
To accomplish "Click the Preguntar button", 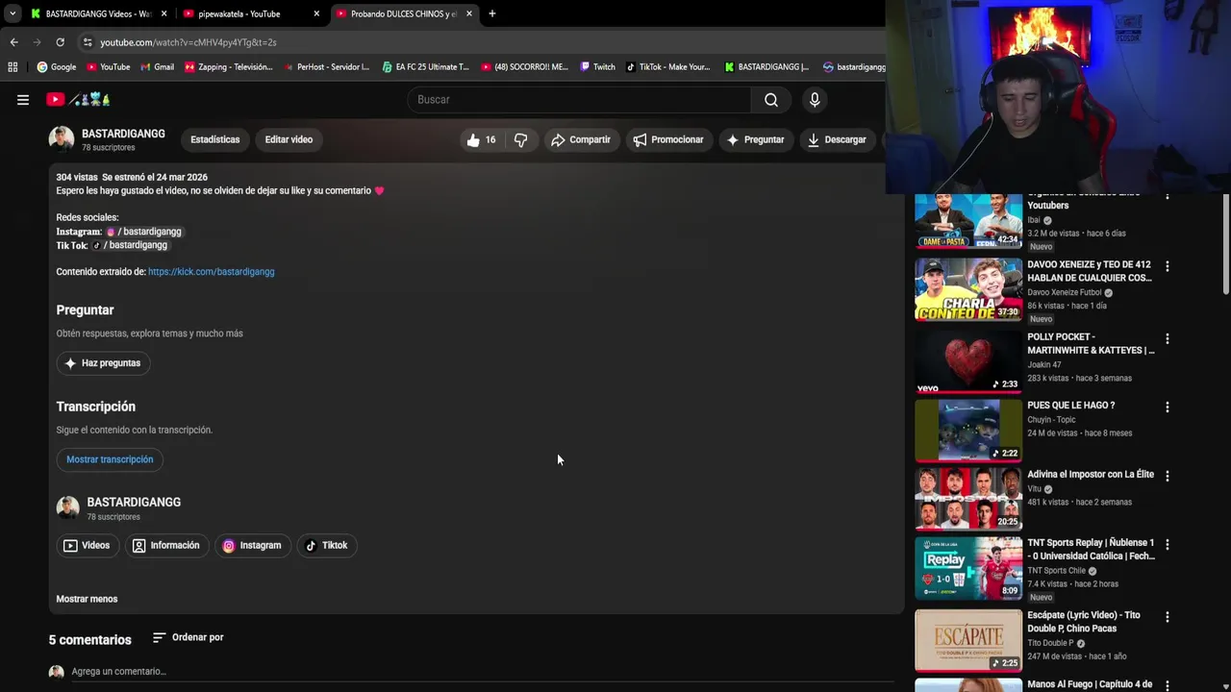I will 755,139.
